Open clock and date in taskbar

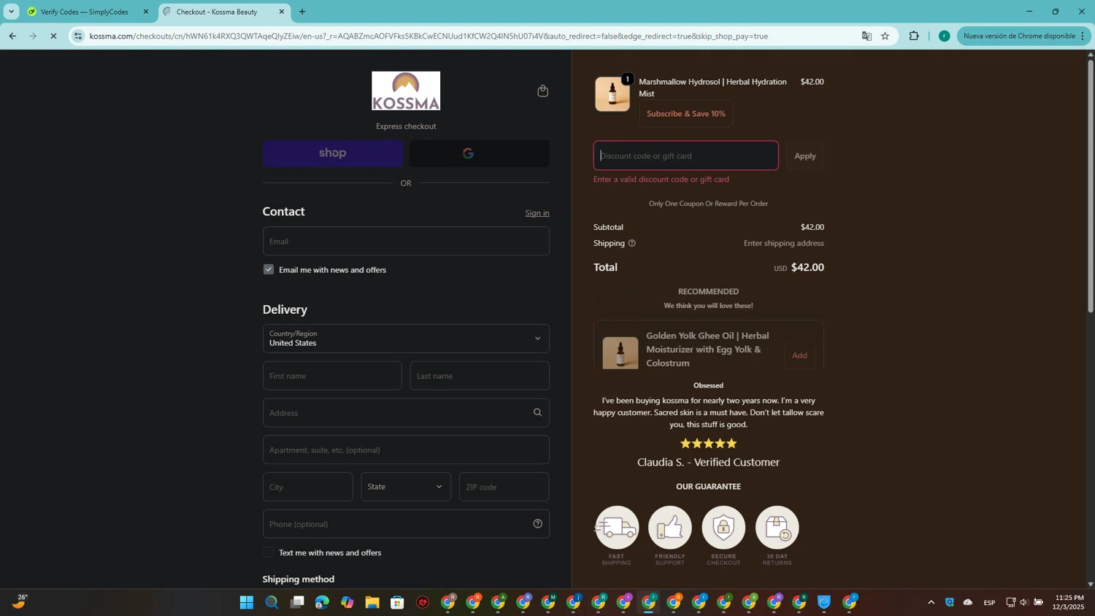pos(1069,602)
